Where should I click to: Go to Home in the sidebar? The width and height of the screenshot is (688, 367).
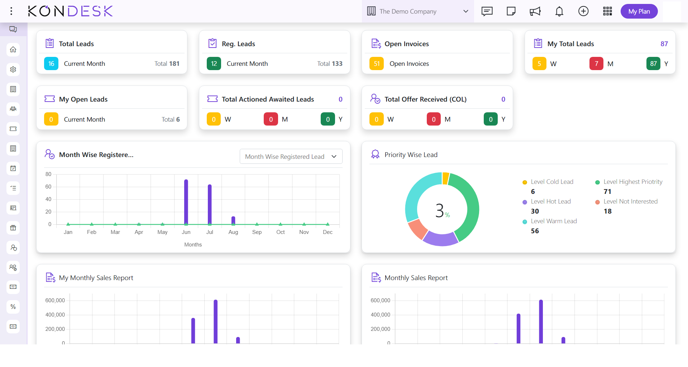click(13, 49)
